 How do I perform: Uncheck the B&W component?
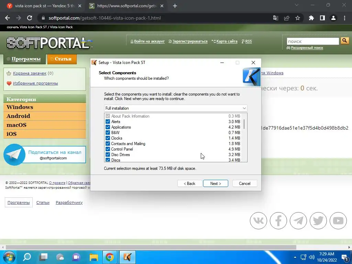tap(108, 132)
